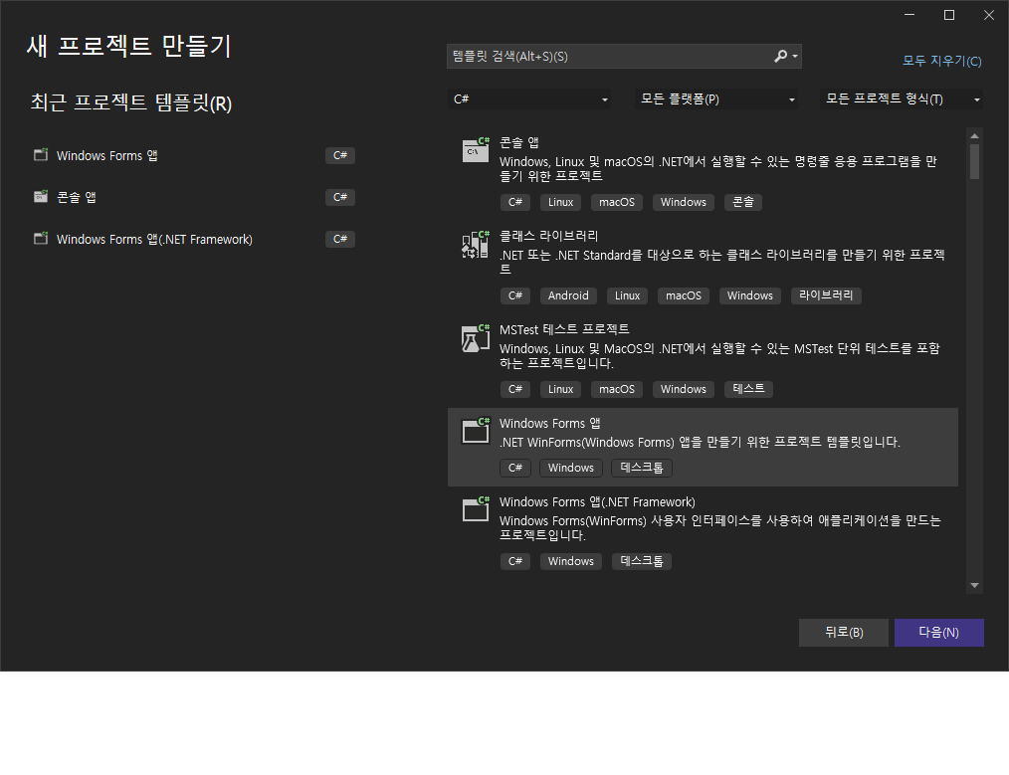Image resolution: width=1009 pixels, height=775 pixels.
Task: Click the 뒤로(B) back button
Action: click(844, 632)
